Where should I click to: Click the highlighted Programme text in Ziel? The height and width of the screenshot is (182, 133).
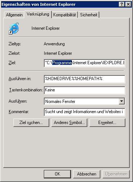(62, 63)
